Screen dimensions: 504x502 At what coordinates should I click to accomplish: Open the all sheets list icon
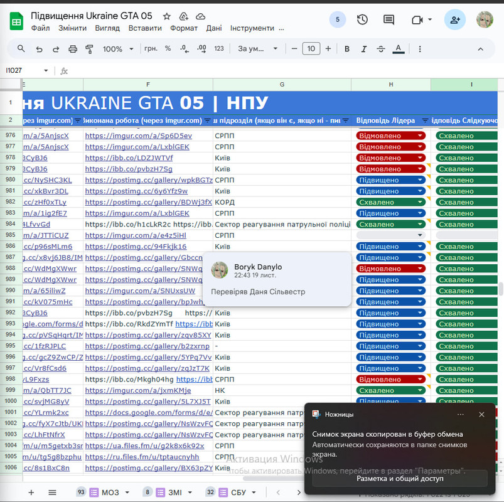(52, 492)
